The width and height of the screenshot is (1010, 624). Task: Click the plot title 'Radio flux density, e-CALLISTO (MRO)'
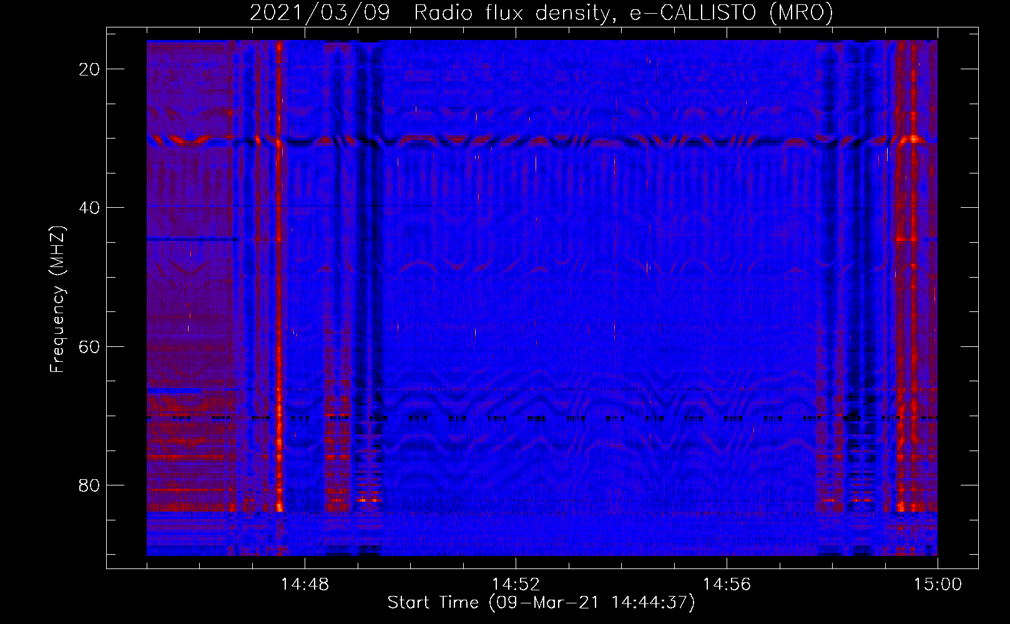click(624, 12)
